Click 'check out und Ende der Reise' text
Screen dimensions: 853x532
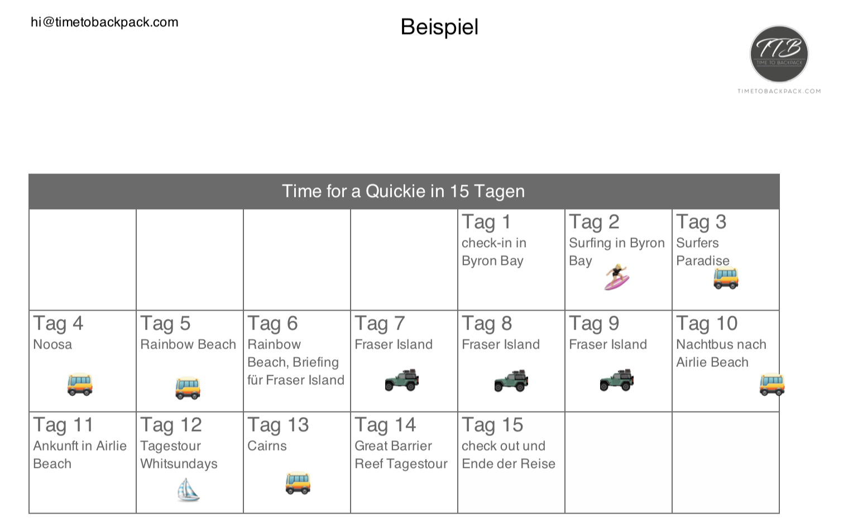508,454
